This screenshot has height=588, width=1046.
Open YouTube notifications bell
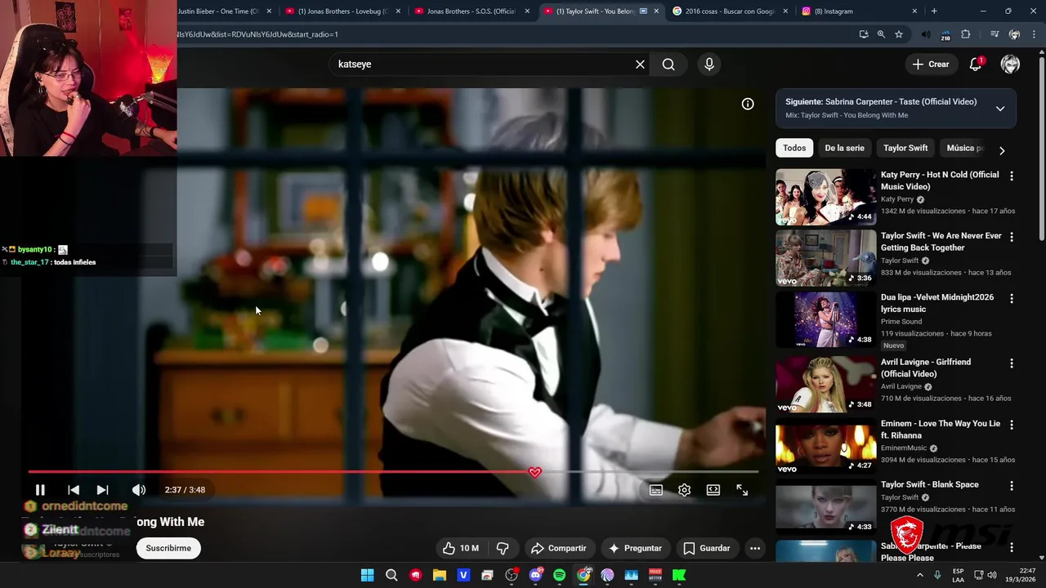(976, 65)
